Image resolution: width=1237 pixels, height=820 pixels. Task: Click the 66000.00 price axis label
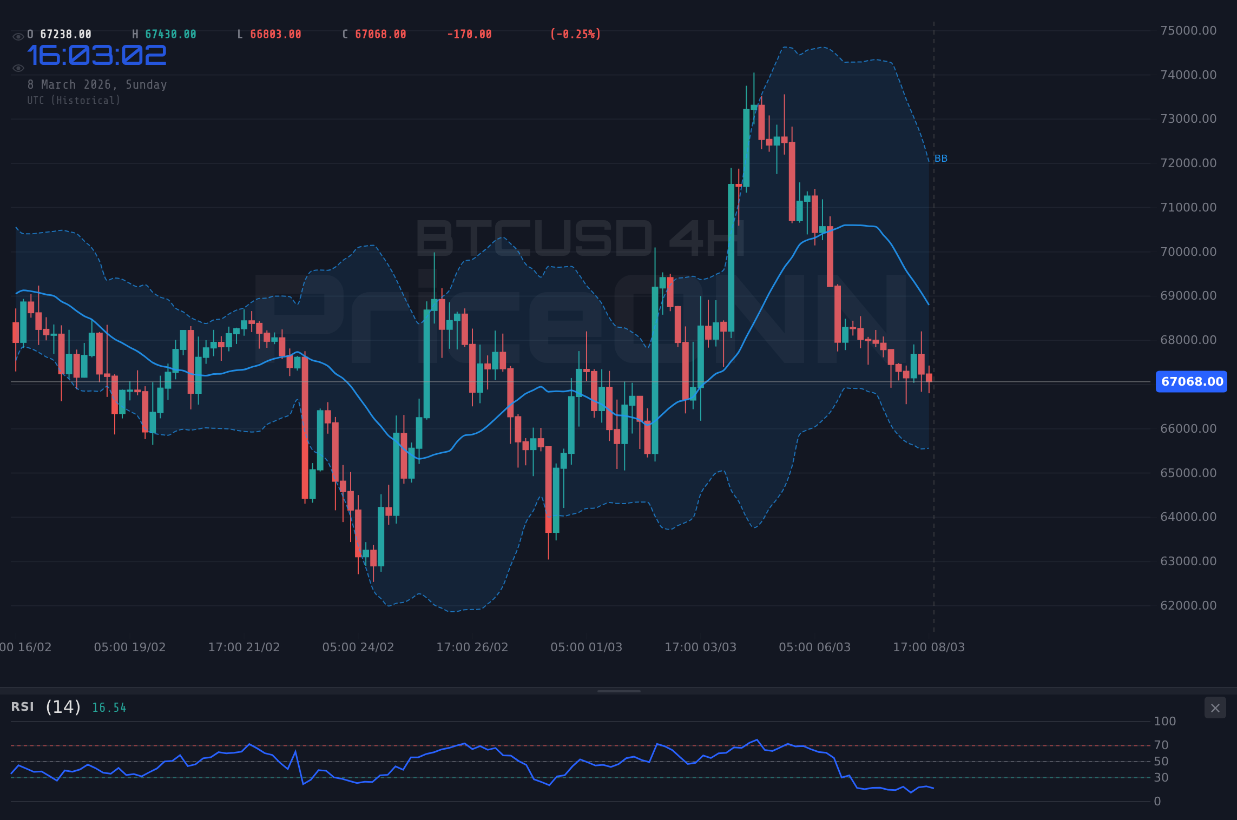[1188, 428]
